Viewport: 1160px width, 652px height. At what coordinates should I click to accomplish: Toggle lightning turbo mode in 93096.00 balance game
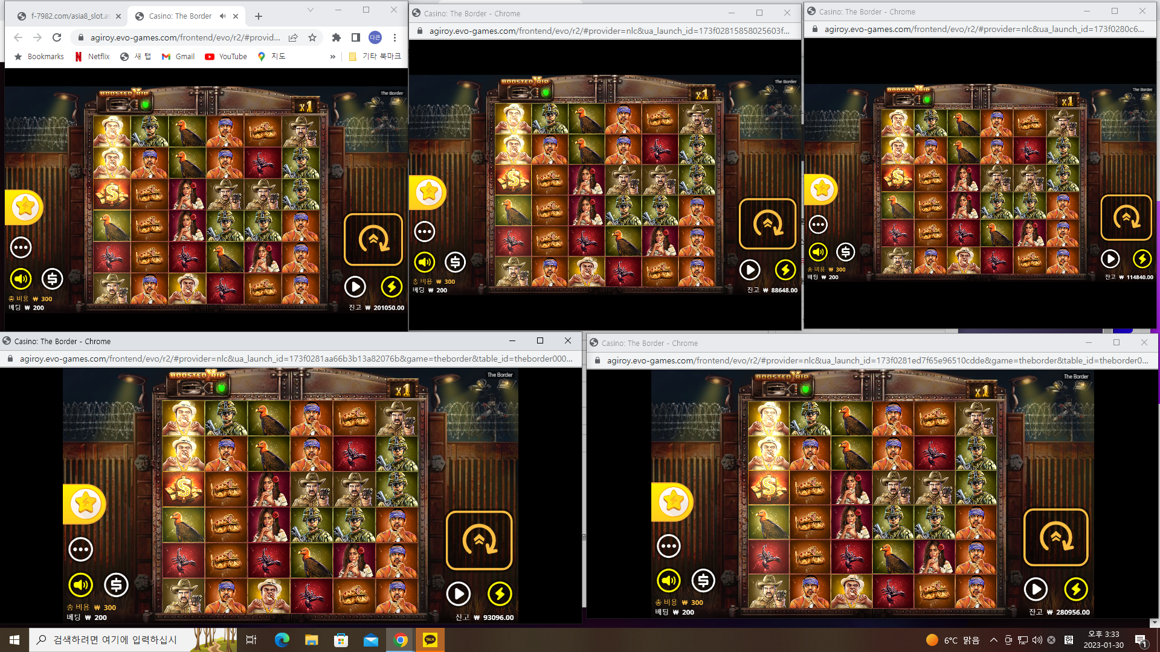coord(500,594)
